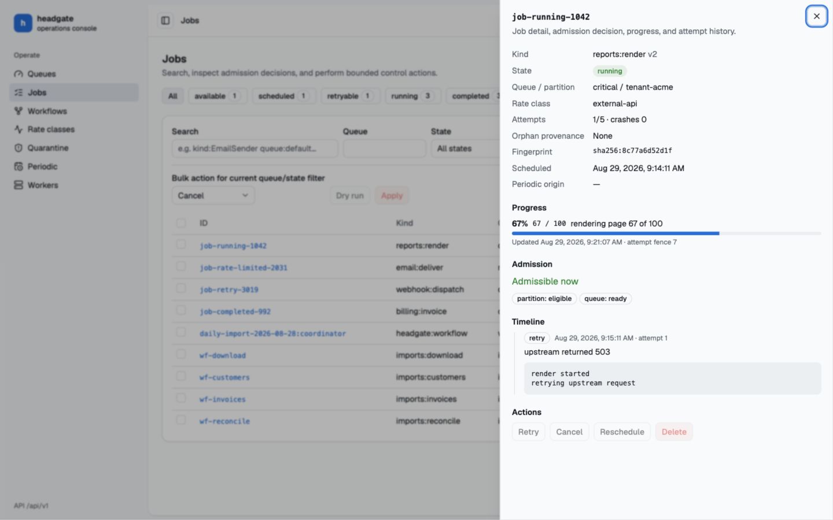The image size is (833, 520).
Task: Select the completed filter tab
Action: click(x=473, y=96)
